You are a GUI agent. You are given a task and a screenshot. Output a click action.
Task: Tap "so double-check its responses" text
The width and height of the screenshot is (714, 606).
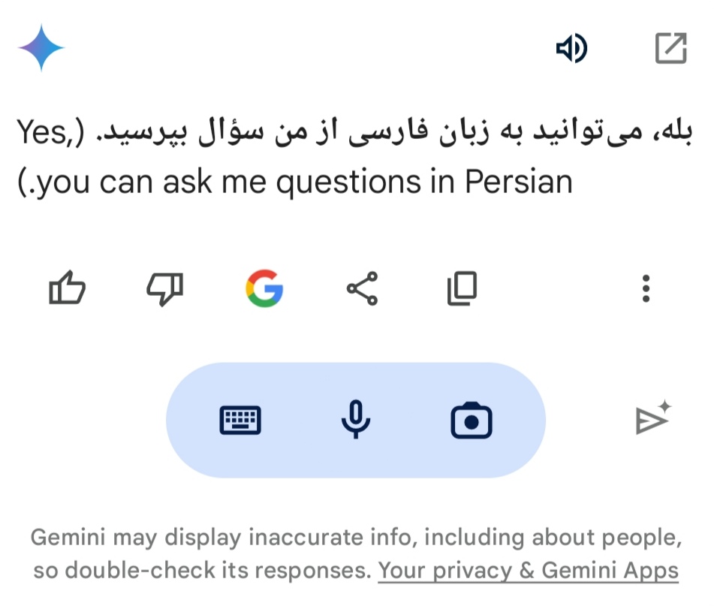tap(201, 571)
